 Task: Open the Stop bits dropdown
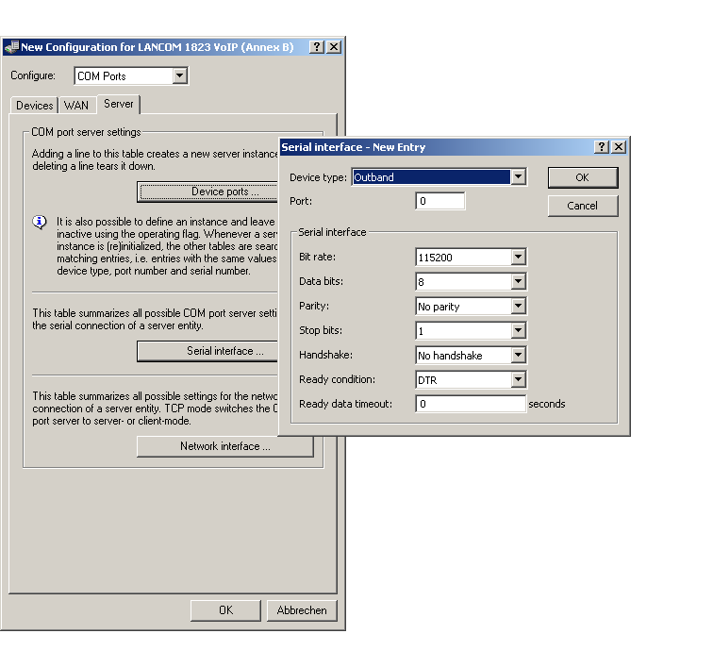[518, 331]
